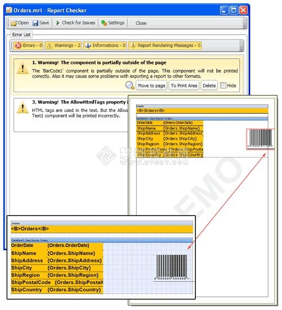
Task: Click '{Orders.ShipRegion}' in the page preview
Action: [x=183, y=144]
